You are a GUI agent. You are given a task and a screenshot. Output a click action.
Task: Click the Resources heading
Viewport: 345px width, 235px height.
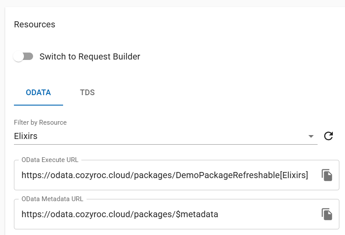[x=34, y=24]
